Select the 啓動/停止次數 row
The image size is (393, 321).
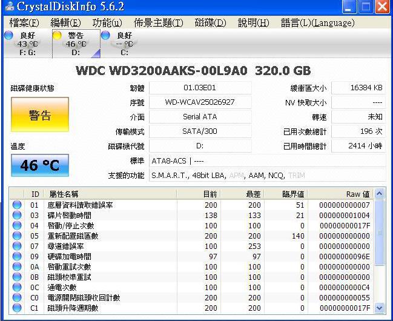coord(191,225)
